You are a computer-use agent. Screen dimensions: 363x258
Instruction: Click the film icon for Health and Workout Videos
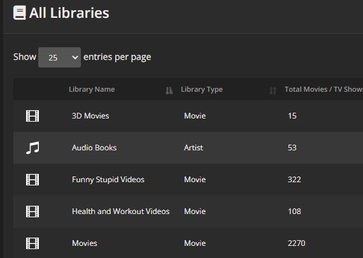32,211
